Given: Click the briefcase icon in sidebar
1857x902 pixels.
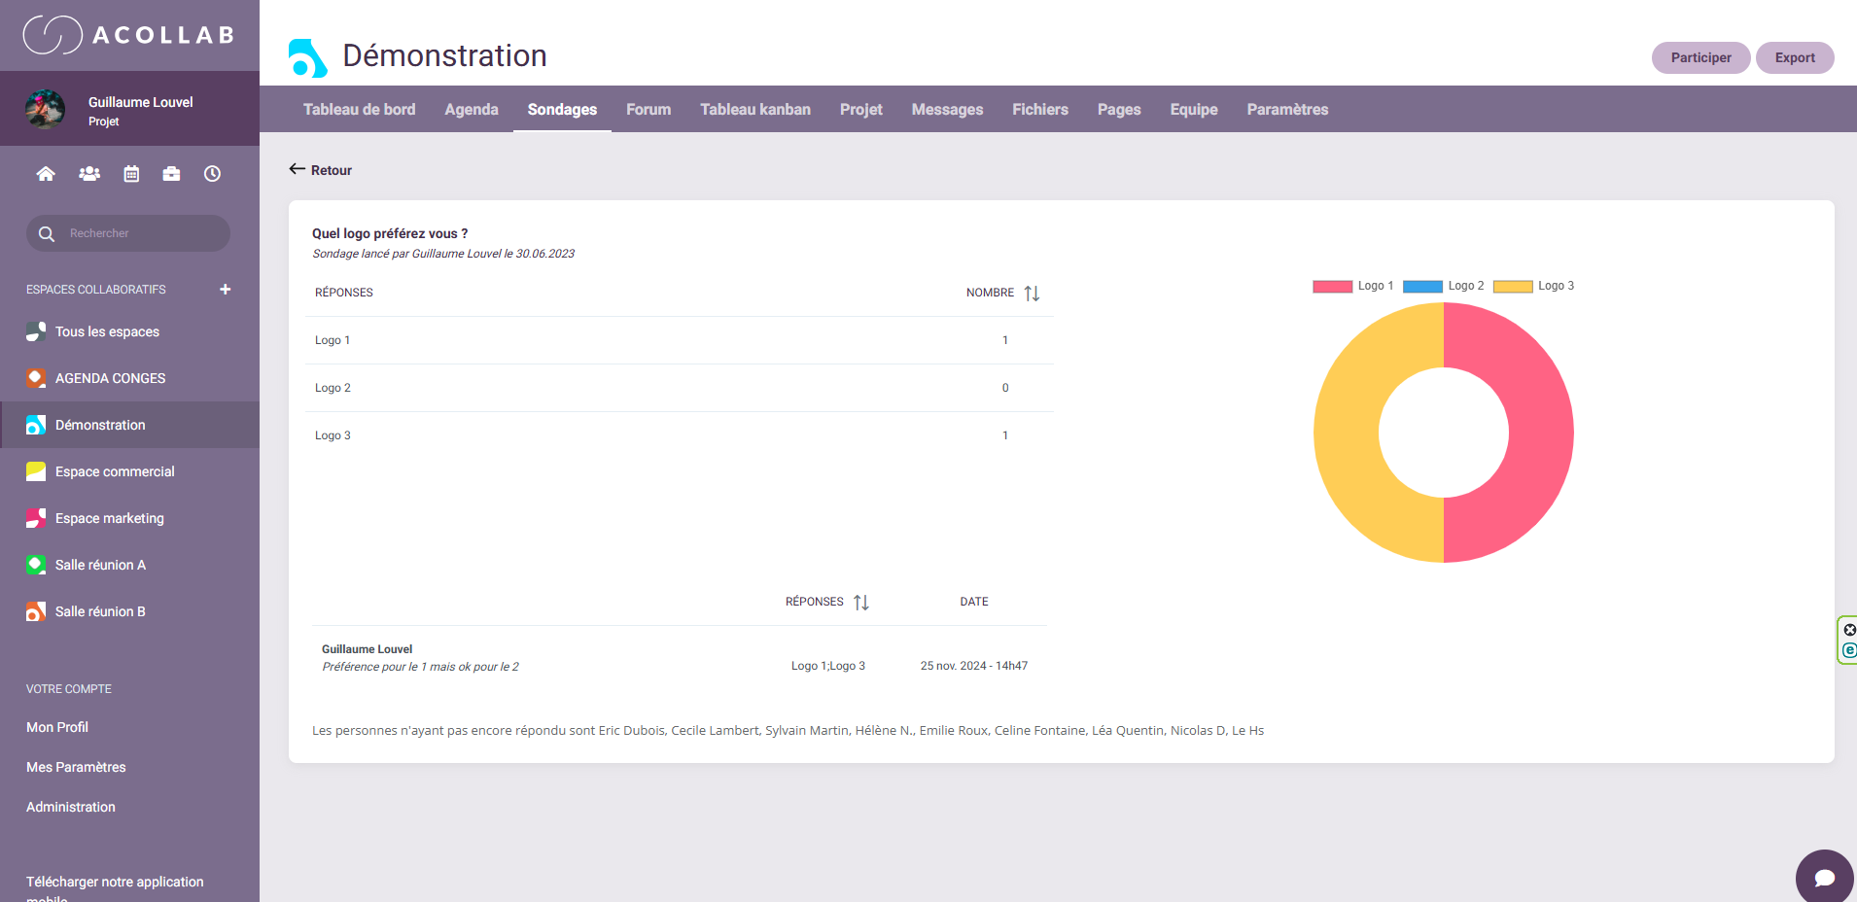Looking at the screenshot, I should point(172,174).
